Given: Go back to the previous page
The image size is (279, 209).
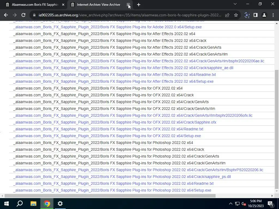Looking at the screenshot, I should point(6,15).
